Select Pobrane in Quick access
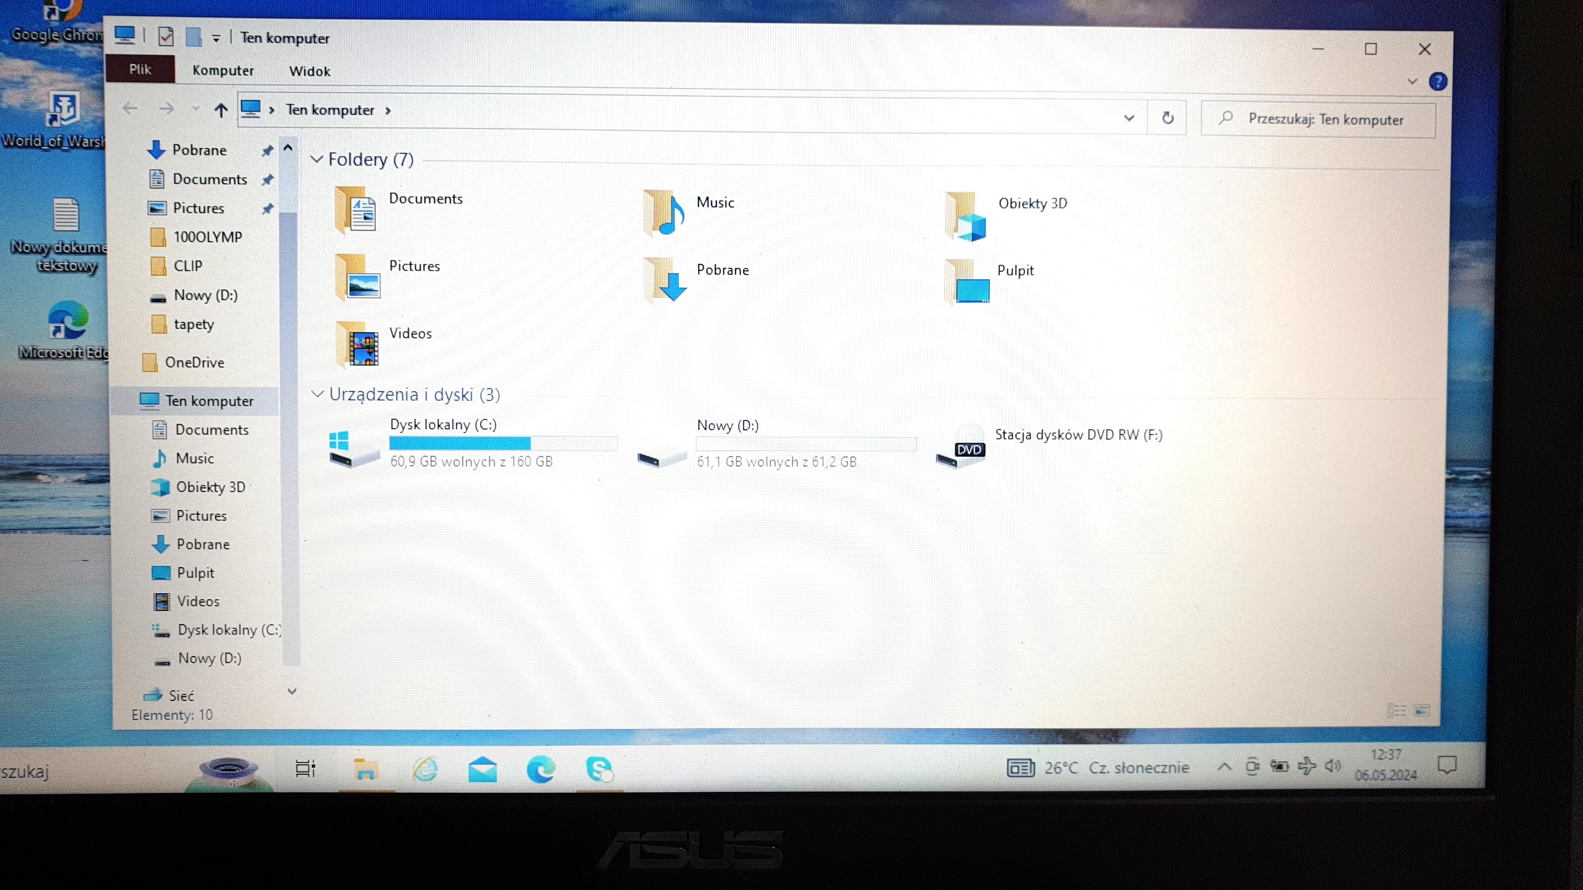Screen dimensions: 1583x890 tap(200, 150)
